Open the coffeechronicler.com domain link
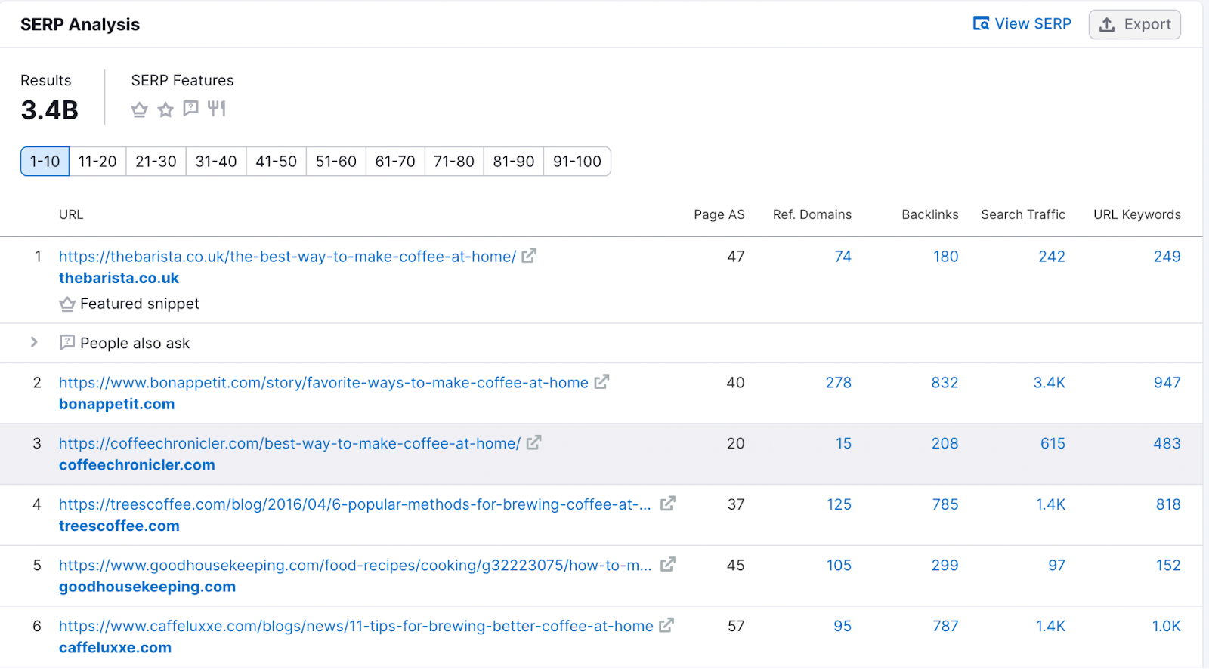This screenshot has width=1209, height=669. coord(137,465)
